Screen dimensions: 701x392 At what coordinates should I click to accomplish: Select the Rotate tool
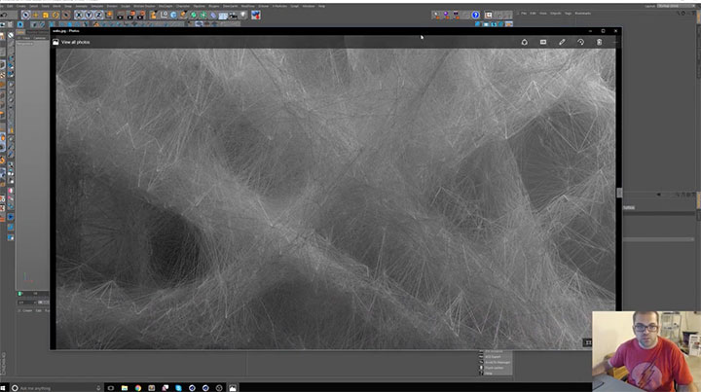coord(55,16)
